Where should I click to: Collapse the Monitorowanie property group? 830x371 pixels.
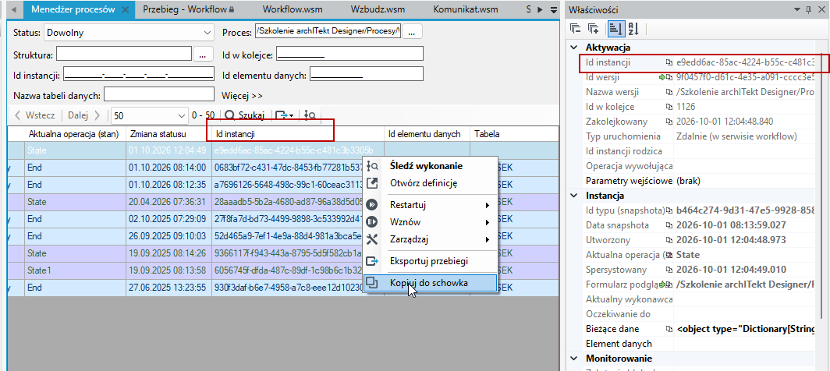573,359
